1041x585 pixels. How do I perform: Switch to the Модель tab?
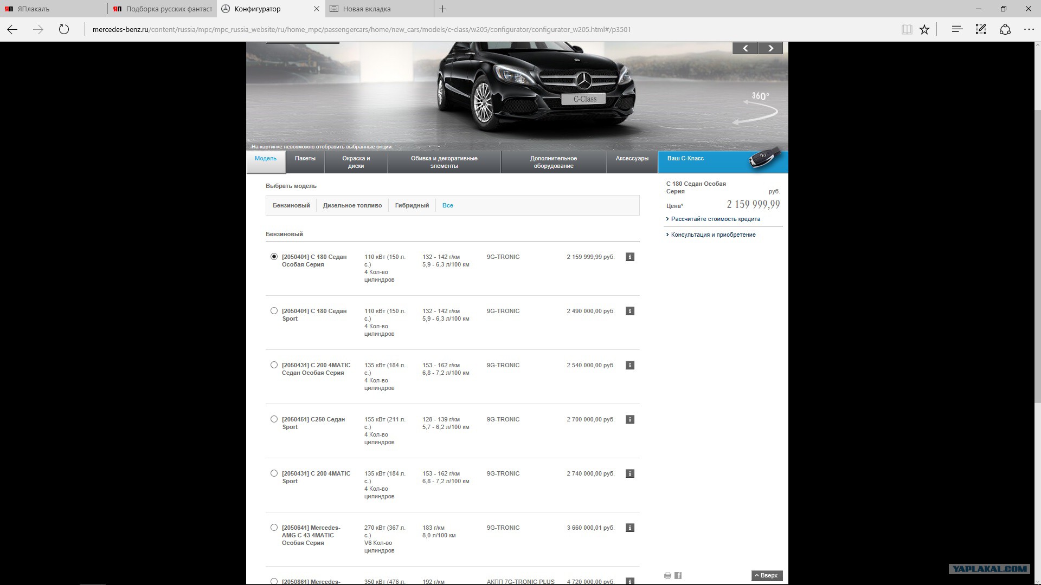266,161
